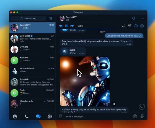The image size is (155, 128).
Task: Jump to latest messages with down arrow
Action: point(142,107)
